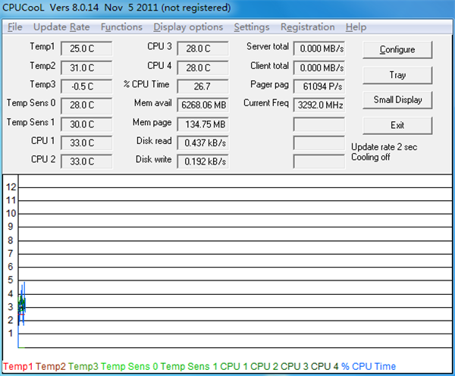Image resolution: width=455 pixels, height=376 pixels.
Task: Click the blue % CPU Time legend label
Action: pyautogui.click(x=369, y=367)
